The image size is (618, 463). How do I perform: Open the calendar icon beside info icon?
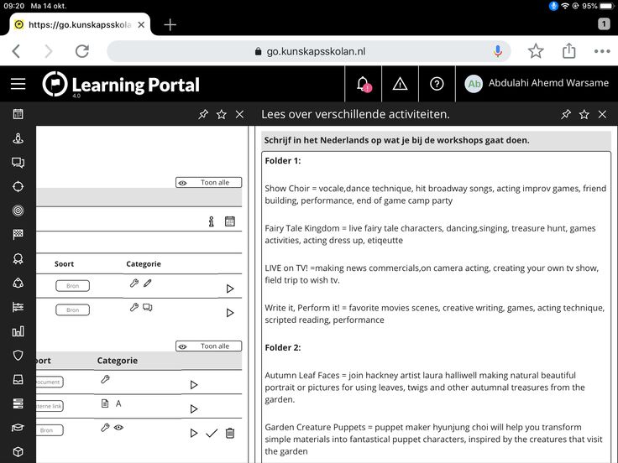[x=230, y=221]
